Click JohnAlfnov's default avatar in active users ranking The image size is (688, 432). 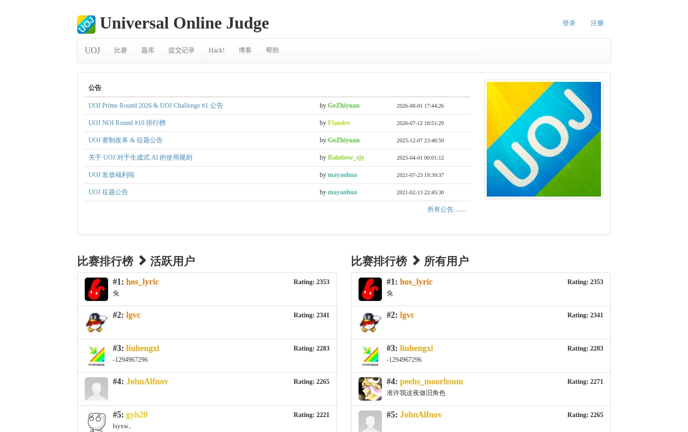pyautogui.click(x=96, y=389)
